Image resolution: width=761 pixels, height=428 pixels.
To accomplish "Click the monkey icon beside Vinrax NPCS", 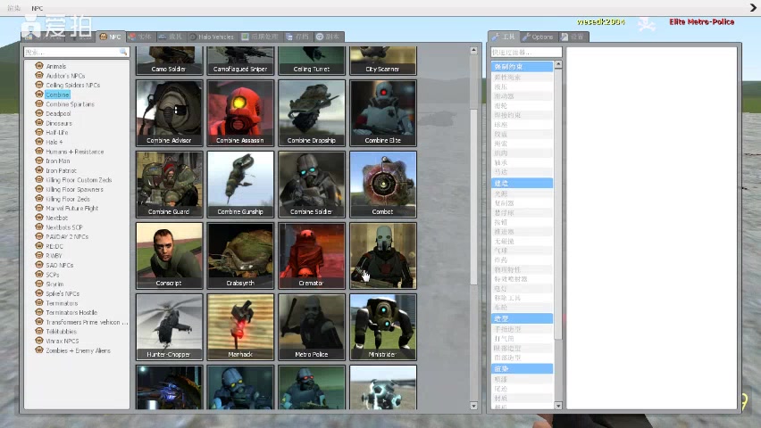I will point(39,341).
